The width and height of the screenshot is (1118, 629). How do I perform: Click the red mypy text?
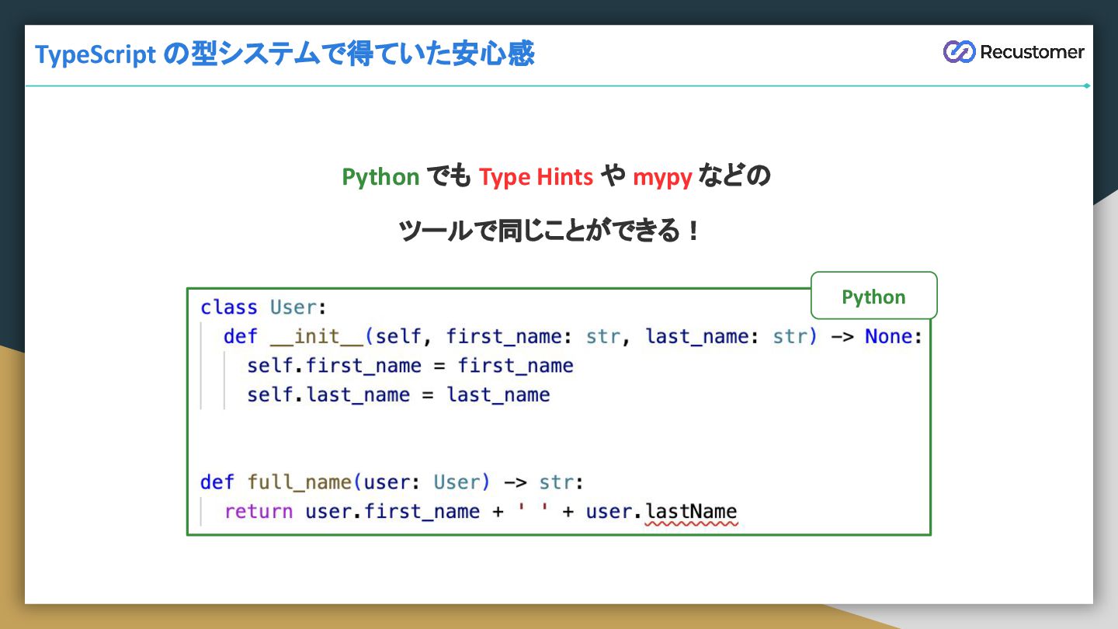point(662,178)
